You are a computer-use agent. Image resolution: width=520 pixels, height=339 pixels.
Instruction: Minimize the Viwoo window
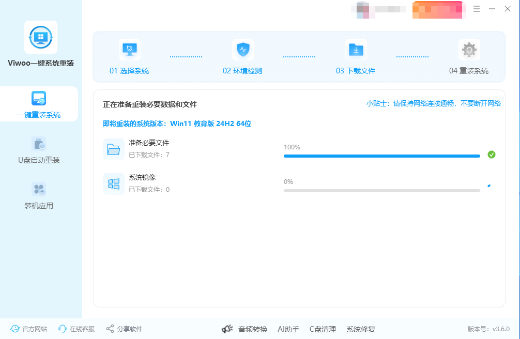[x=492, y=9]
